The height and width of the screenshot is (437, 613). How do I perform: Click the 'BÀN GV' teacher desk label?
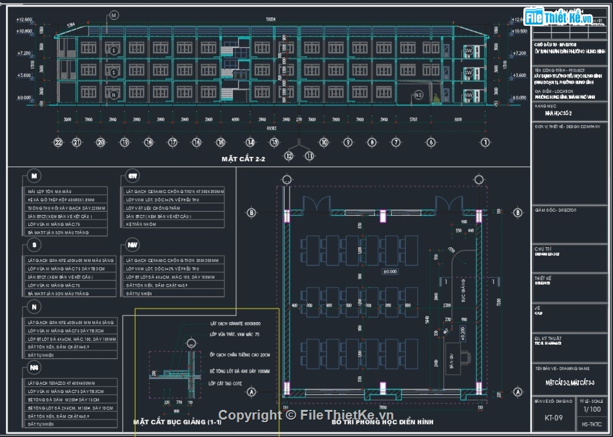point(452,362)
